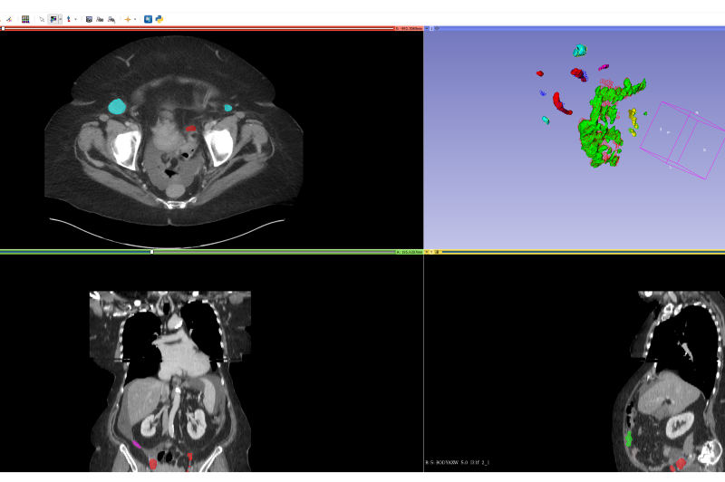
Task: Open the Python console icon
Action: (159, 19)
